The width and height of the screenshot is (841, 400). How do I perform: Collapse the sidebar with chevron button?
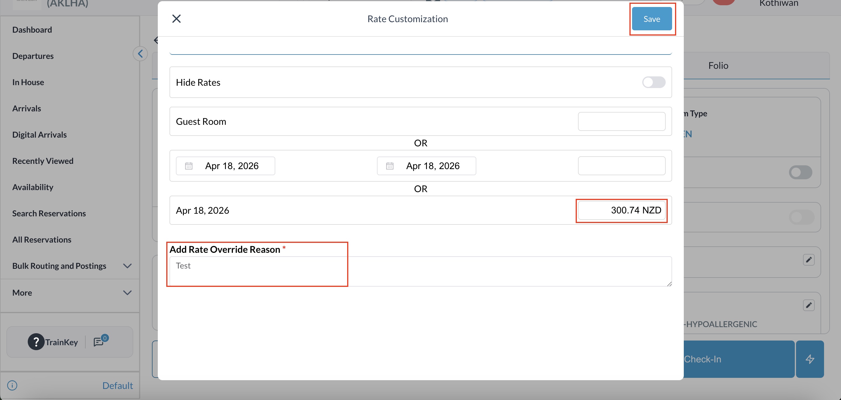click(x=140, y=54)
